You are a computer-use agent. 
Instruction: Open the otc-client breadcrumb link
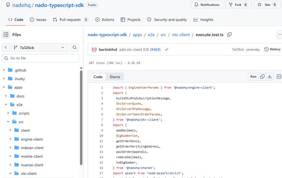click(181, 35)
